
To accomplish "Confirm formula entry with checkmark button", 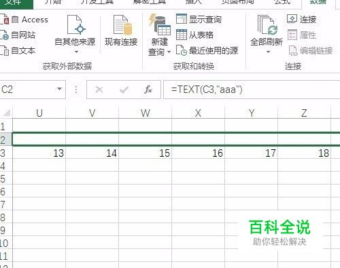I will click(124, 90).
